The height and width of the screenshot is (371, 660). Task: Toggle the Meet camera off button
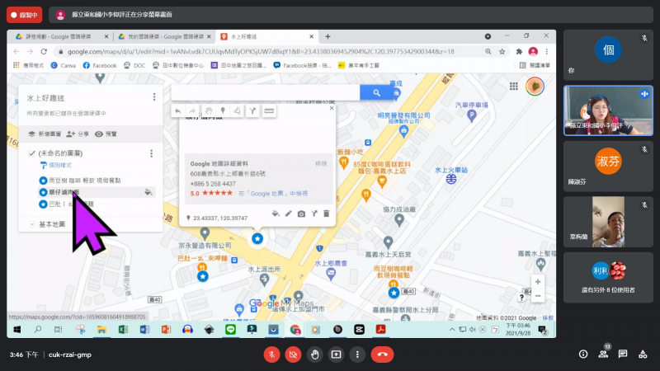coord(293,355)
